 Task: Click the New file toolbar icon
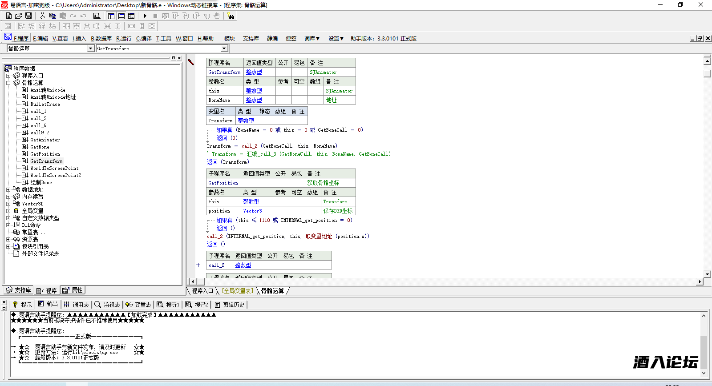(x=8, y=16)
